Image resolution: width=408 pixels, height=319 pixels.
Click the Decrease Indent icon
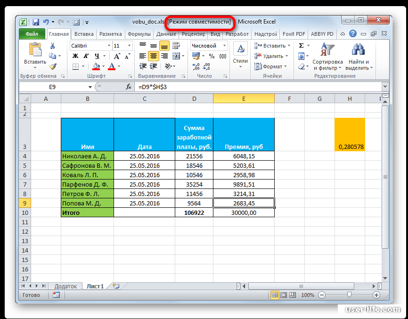(x=143, y=66)
